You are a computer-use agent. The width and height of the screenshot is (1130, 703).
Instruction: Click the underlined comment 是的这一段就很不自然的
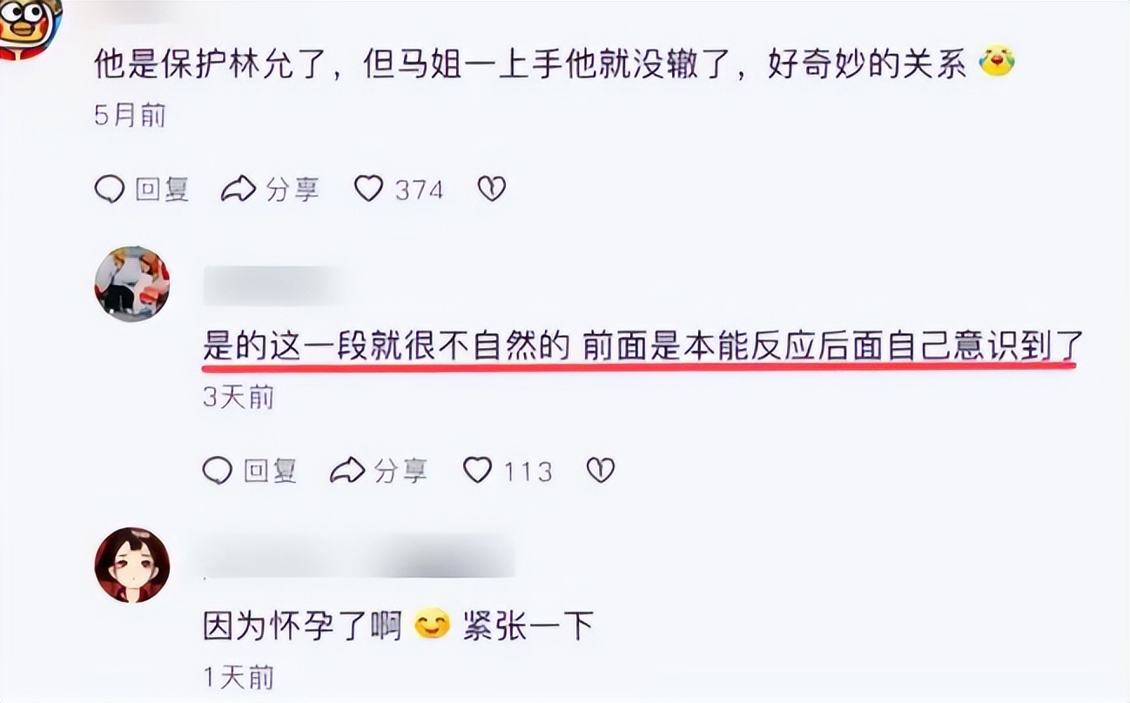pyautogui.click(x=386, y=348)
